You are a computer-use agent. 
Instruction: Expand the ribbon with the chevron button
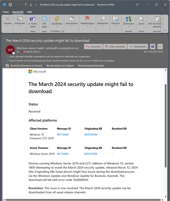pos(165,30)
